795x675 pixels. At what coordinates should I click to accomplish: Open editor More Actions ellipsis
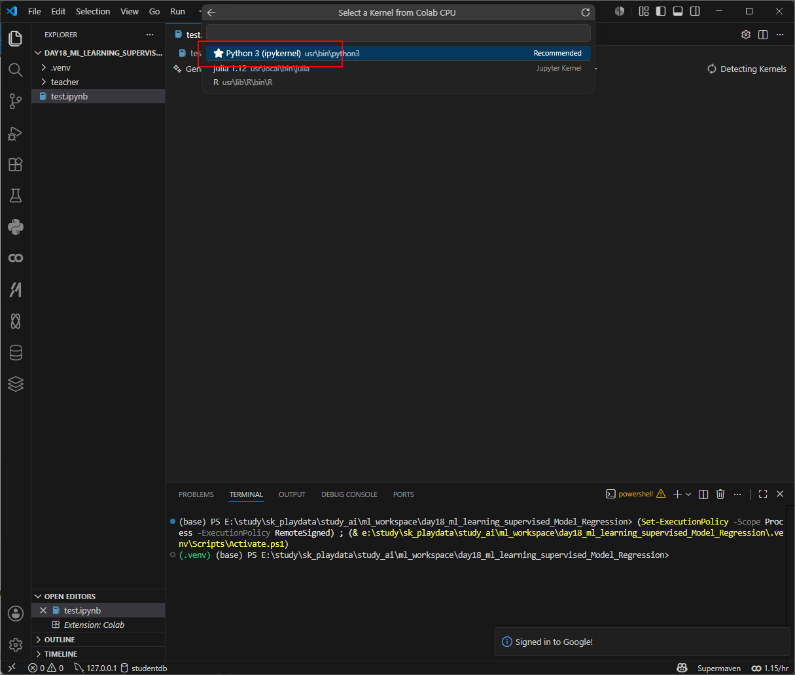[780, 35]
